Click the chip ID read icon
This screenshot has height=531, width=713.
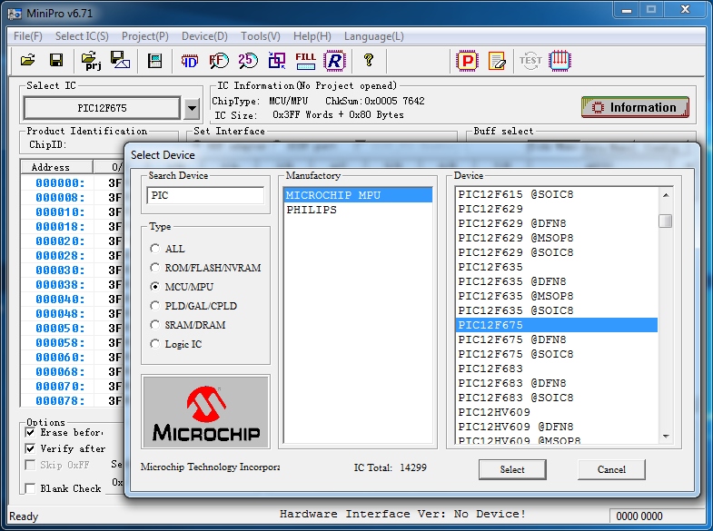[190, 61]
